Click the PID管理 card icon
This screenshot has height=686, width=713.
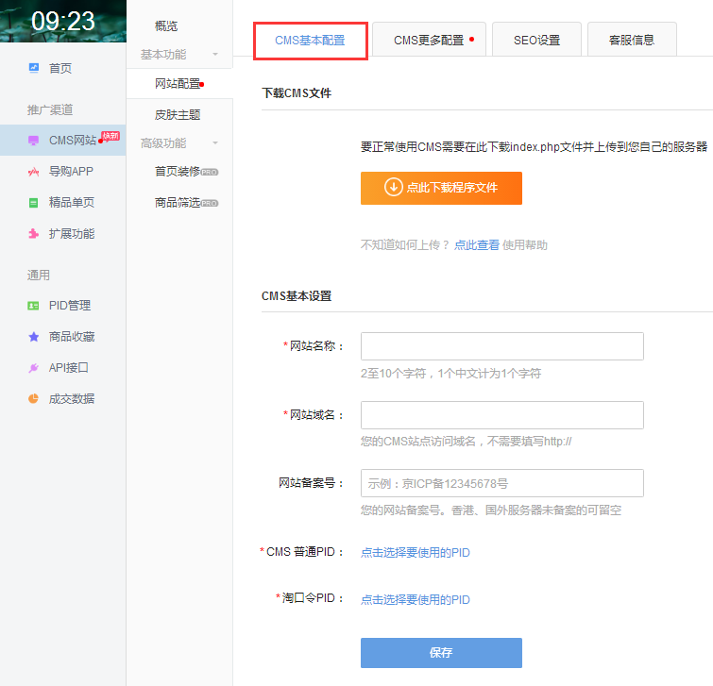coord(34,306)
